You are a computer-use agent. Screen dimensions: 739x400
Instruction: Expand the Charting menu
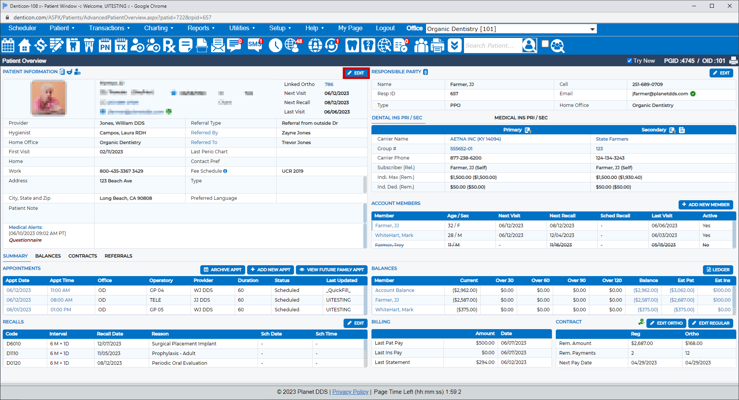point(158,28)
